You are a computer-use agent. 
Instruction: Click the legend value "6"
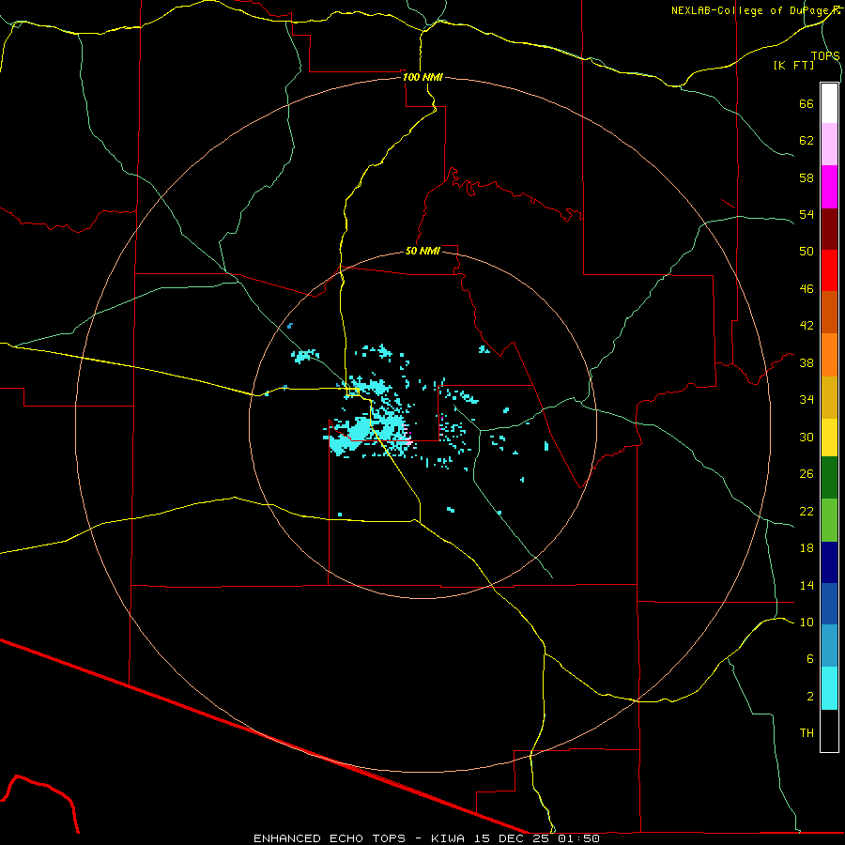click(809, 659)
